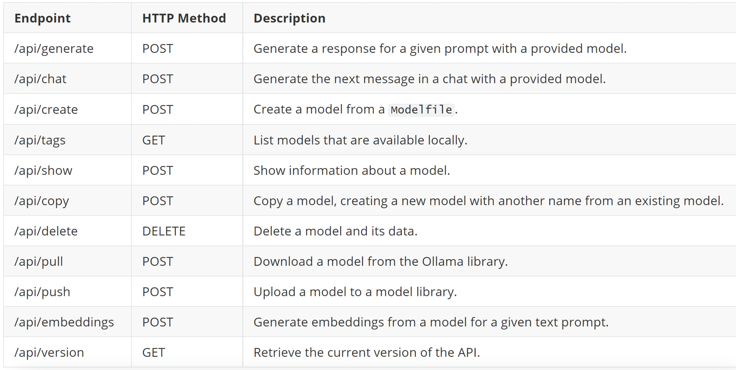Click the Modelfile inline code text
736x370 pixels.
[x=421, y=110]
